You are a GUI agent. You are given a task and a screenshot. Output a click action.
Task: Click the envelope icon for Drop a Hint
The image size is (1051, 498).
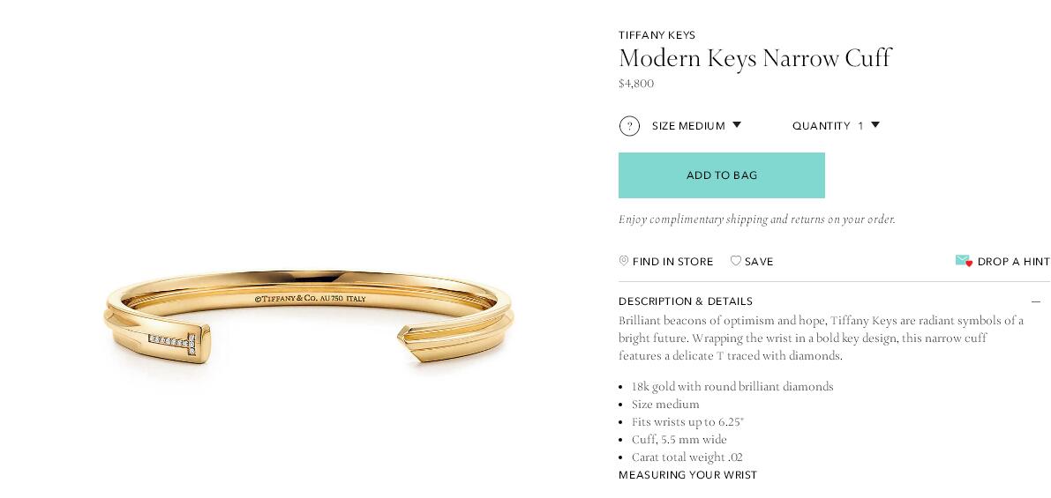click(964, 261)
